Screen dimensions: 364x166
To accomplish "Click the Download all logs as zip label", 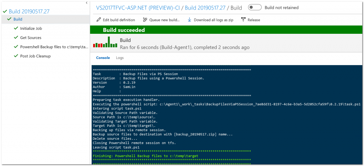I will click(x=214, y=20).
